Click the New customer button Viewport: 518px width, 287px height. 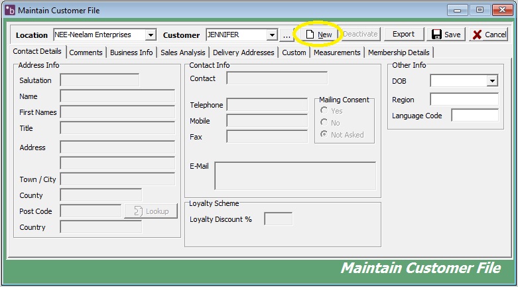pyautogui.click(x=318, y=35)
